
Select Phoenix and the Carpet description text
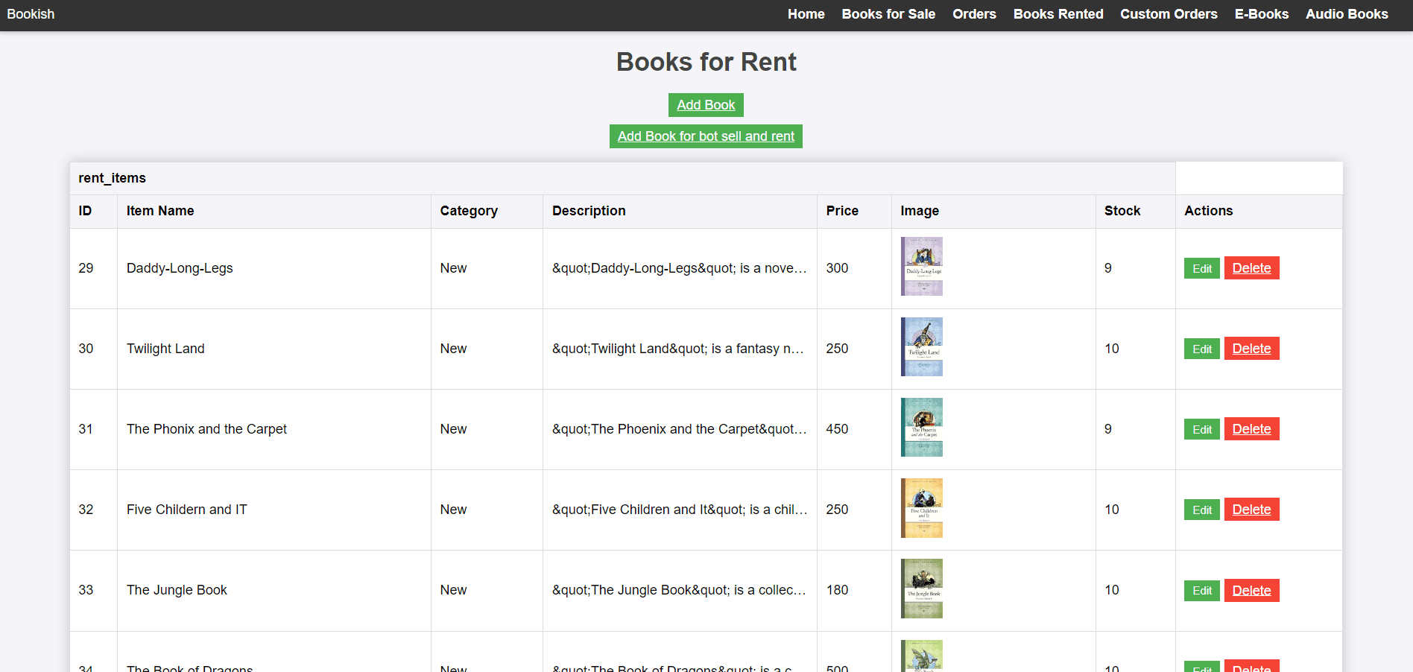(x=680, y=429)
